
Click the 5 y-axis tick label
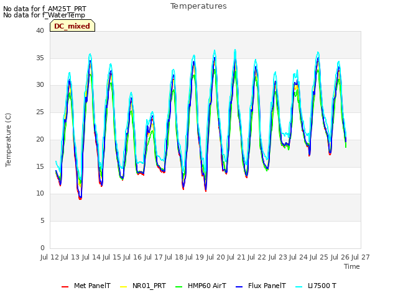click(x=42, y=221)
